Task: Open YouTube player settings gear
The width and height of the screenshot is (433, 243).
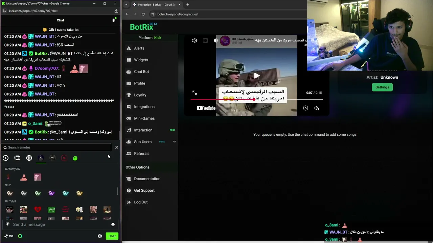Action: (x=195, y=40)
